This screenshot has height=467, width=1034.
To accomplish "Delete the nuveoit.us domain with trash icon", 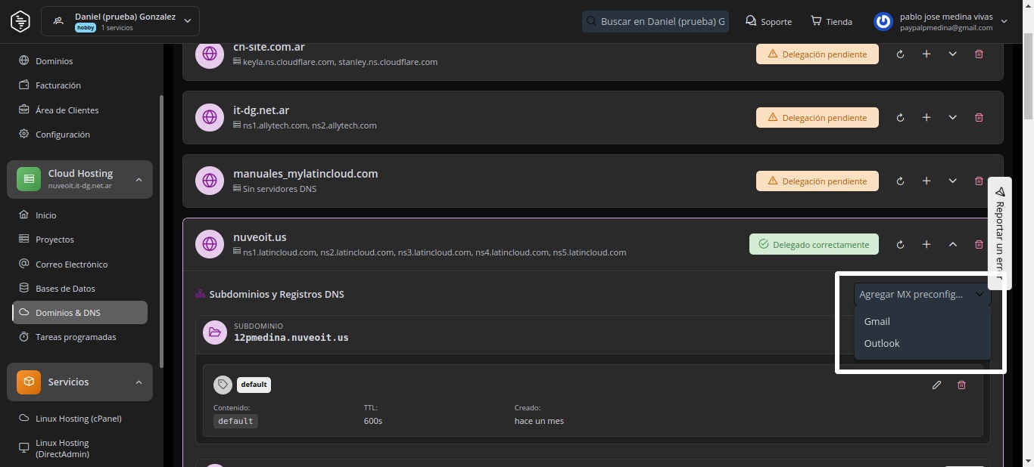I will pyautogui.click(x=979, y=245).
